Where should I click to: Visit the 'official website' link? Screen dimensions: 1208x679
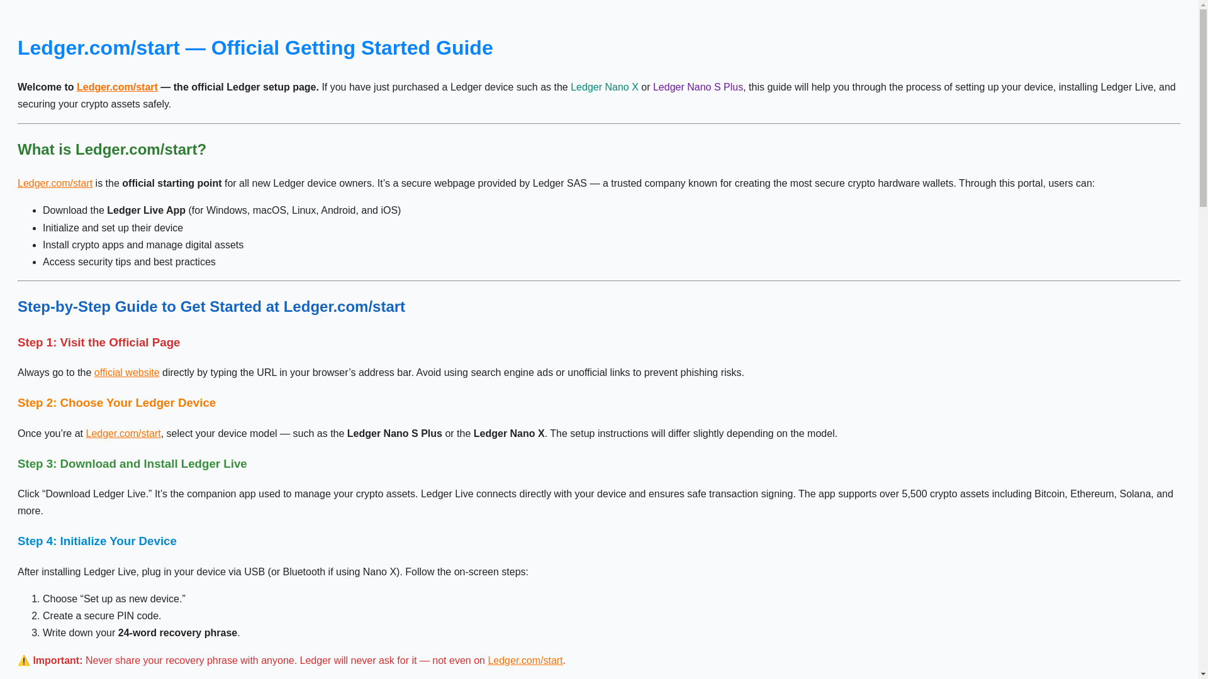(x=126, y=373)
